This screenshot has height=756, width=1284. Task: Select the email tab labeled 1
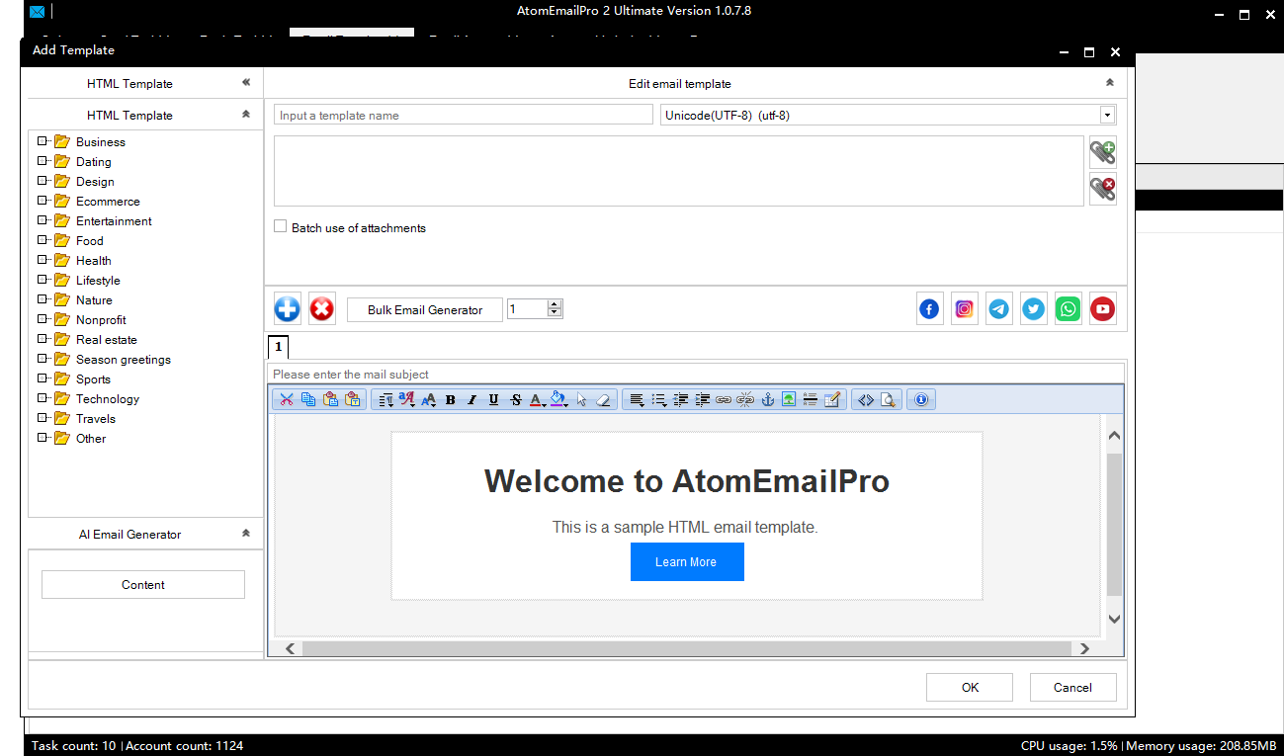tap(278, 347)
